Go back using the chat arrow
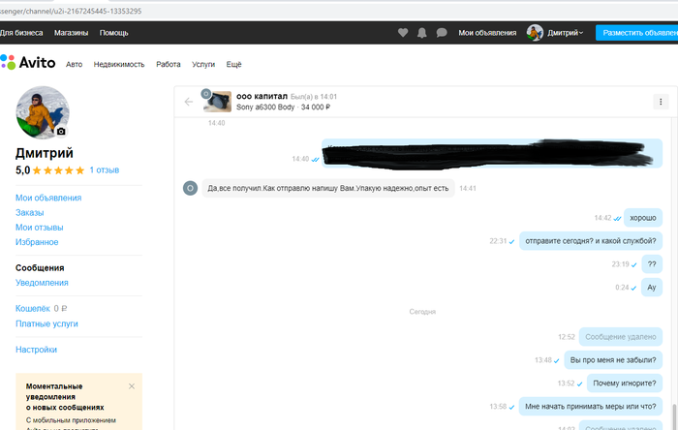 (189, 102)
